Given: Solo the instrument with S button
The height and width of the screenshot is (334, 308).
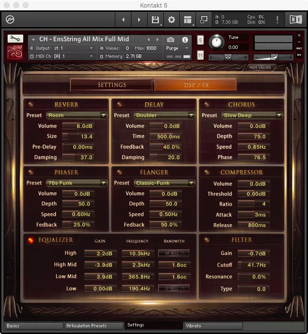Looking at the screenshot, I should 200,40.
